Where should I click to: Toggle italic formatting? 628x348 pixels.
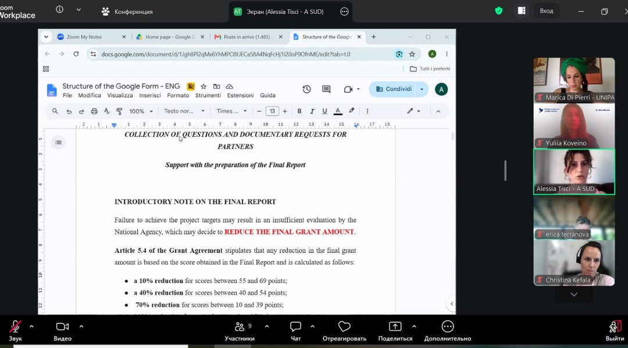[x=312, y=111]
